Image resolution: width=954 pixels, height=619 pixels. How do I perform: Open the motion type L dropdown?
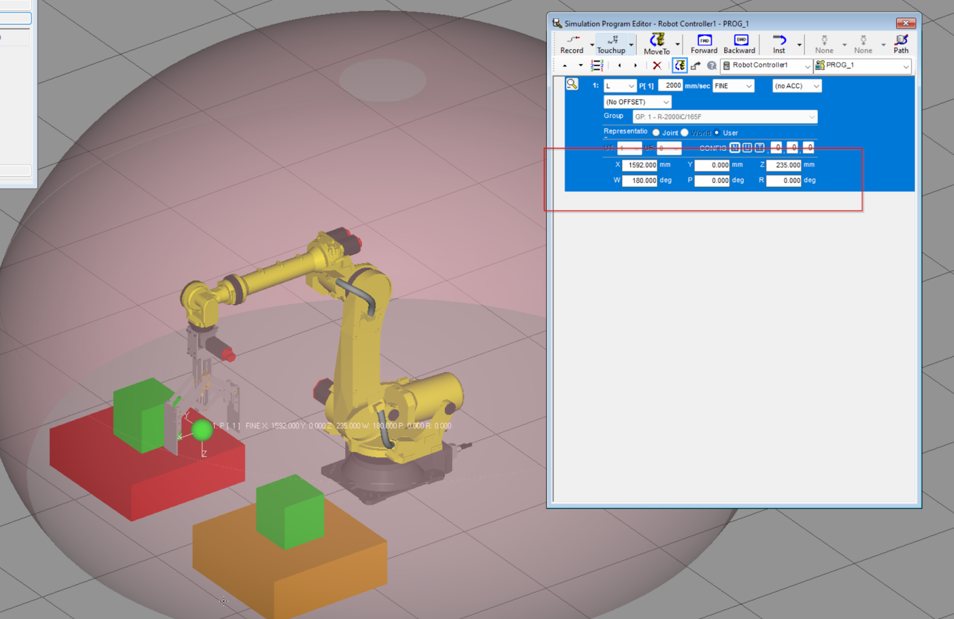point(620,86)
